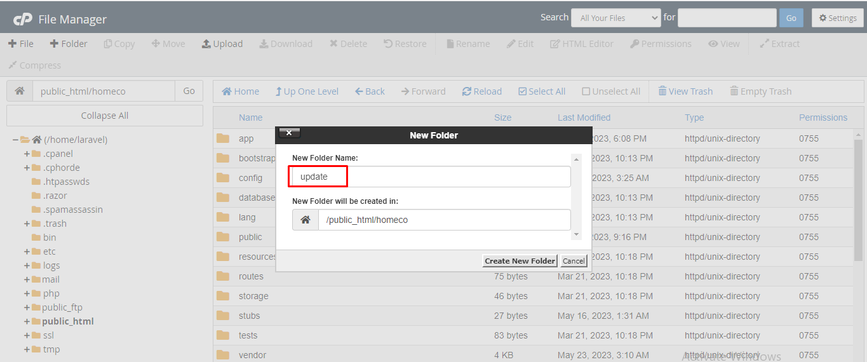This screenshot has height=362, width=867.
Task: Open View Trash with trash icon
Action: [x=662, y=91]
